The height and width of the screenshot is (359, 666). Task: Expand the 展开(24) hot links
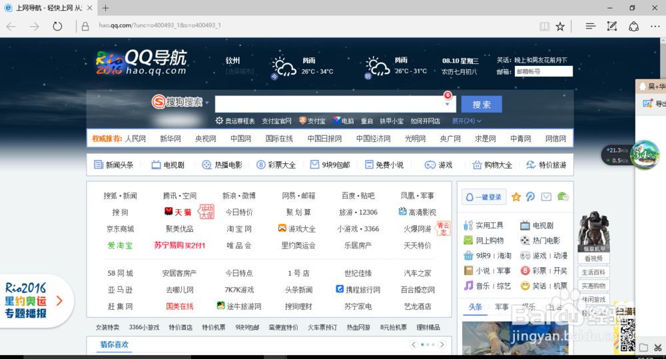tap(466, 121)
